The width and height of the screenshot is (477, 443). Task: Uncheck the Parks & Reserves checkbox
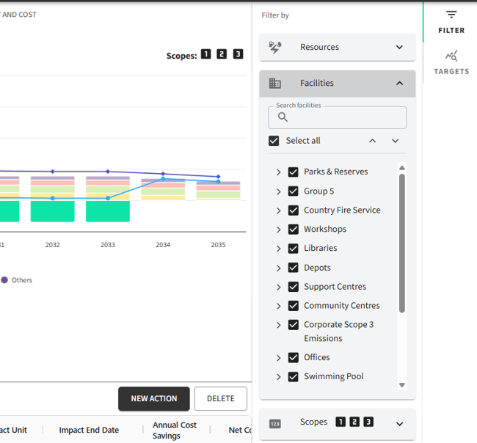click(x=294, y=172)
